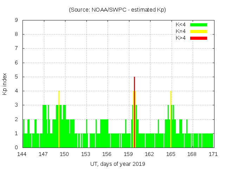The image size is (225, 169).
Task: Click y-axis tick label 5
Action: coord(17,77)
